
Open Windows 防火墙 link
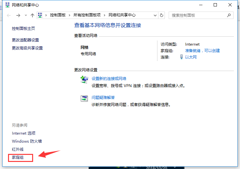(27, 141)
